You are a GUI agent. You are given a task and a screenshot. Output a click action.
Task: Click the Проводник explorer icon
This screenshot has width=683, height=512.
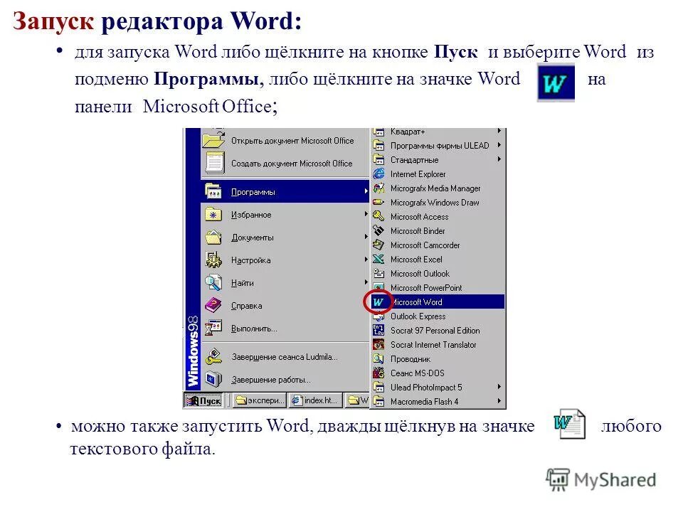pyautogui.click(x=378, y=359)
